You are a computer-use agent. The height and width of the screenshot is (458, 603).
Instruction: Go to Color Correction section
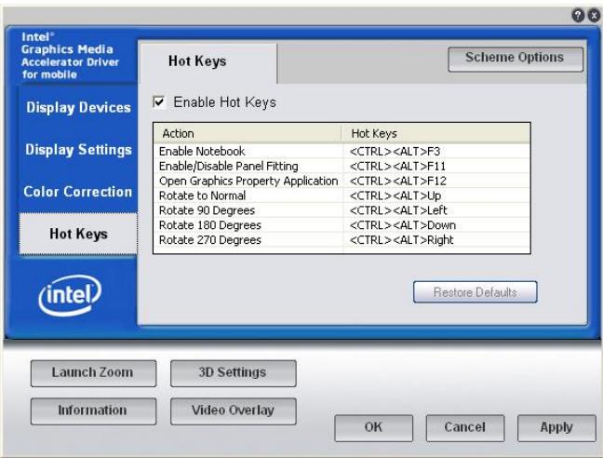(78, 192)
